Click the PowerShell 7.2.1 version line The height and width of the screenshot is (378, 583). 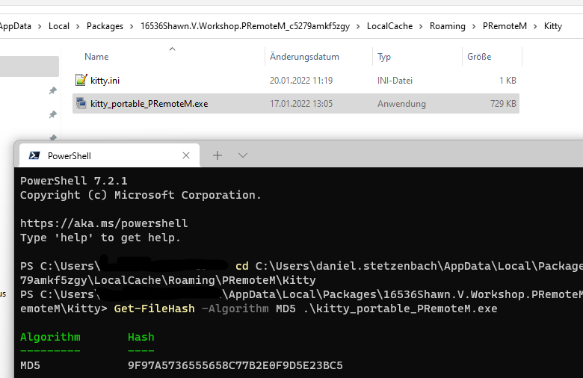tap(73, 181)
